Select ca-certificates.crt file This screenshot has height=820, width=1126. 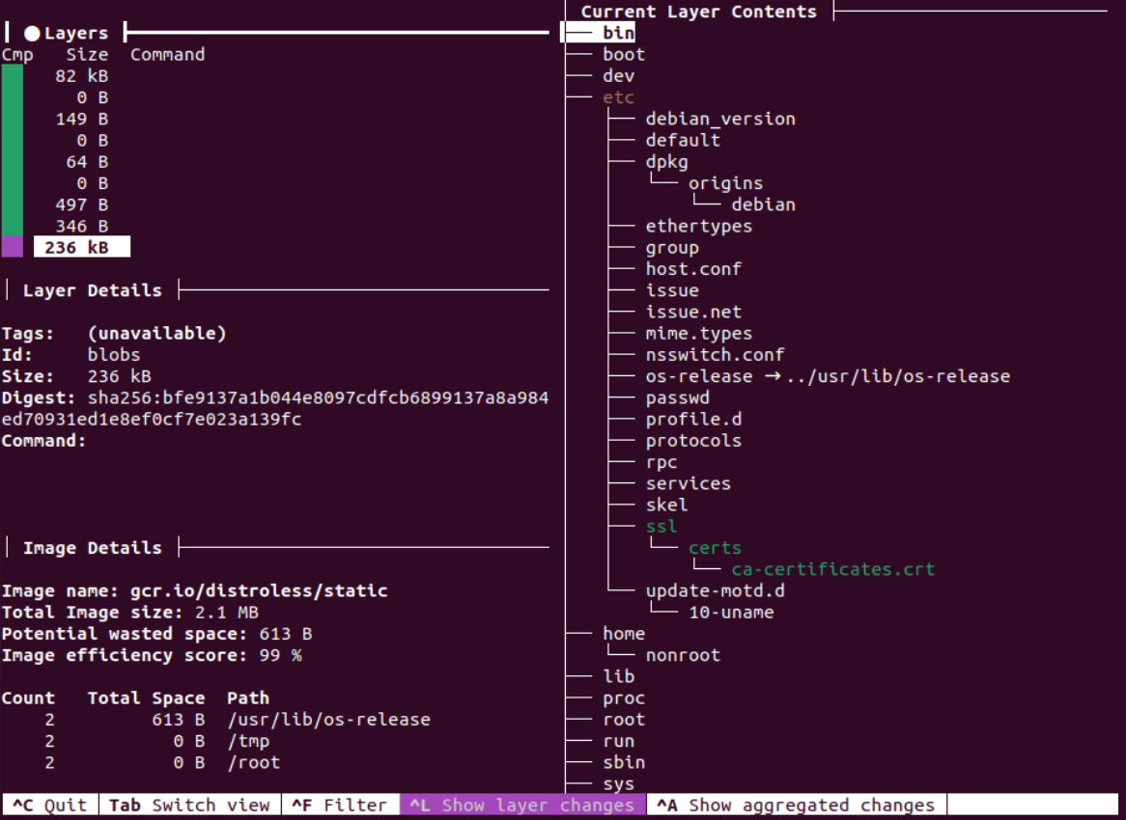(832, 569)
